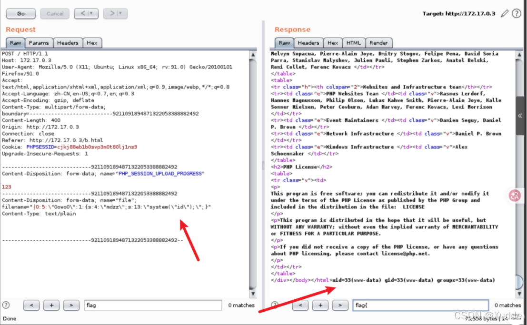Click request search plus options button
The width and height of the screenshot is (527, 325).
point(51,305)
